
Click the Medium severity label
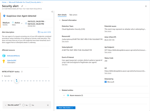(x=6, y=23)
